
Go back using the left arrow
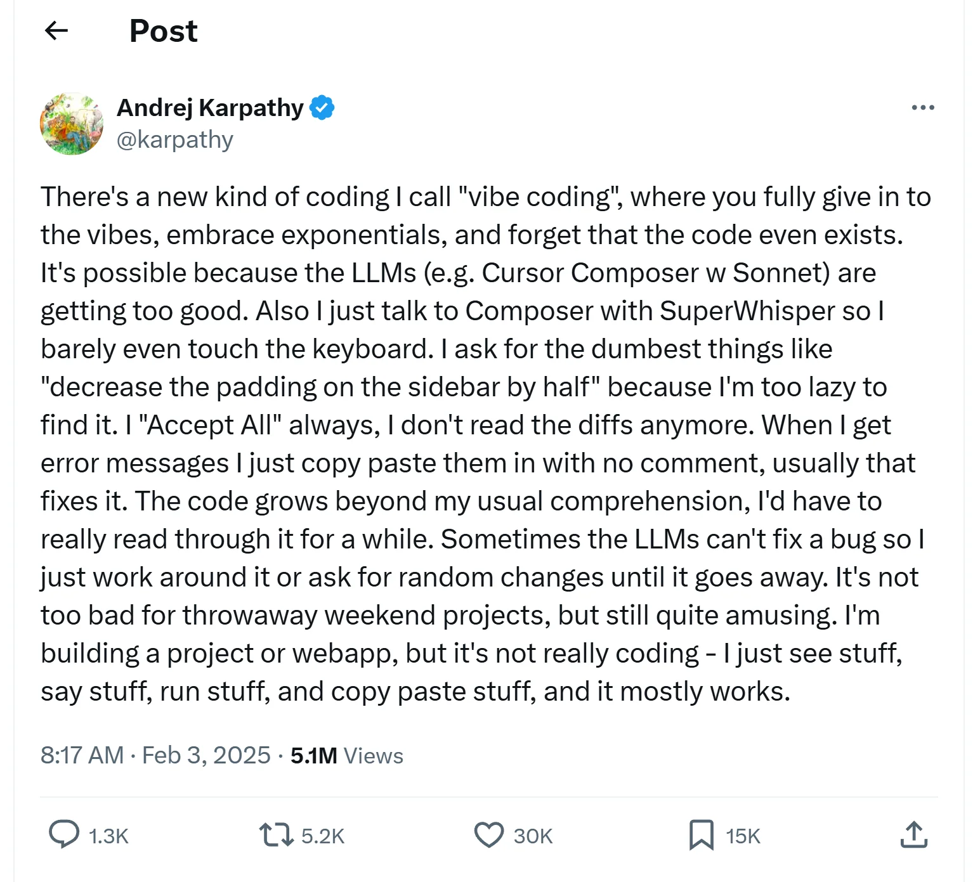pos(56,30)
